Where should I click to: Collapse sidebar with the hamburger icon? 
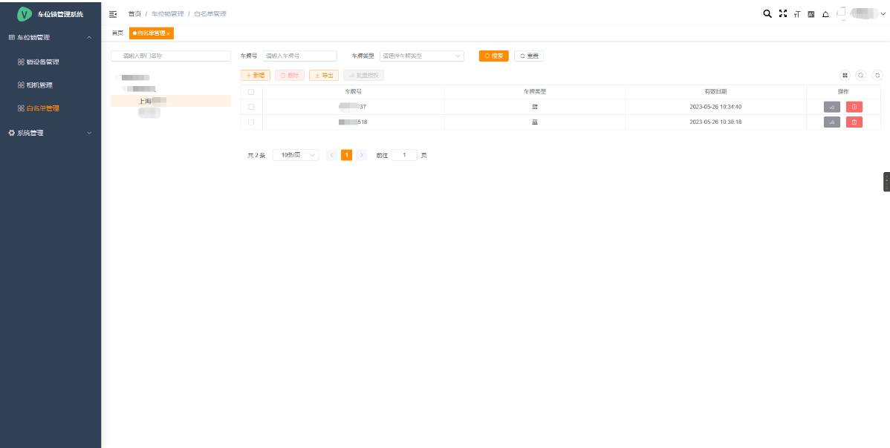[113, 14]
